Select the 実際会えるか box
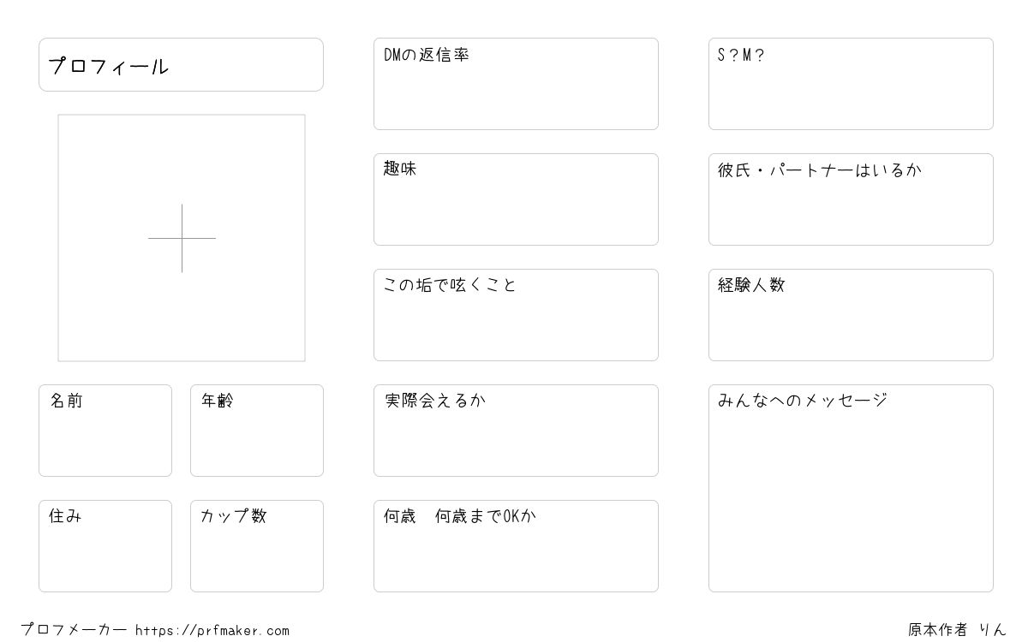 516,431
